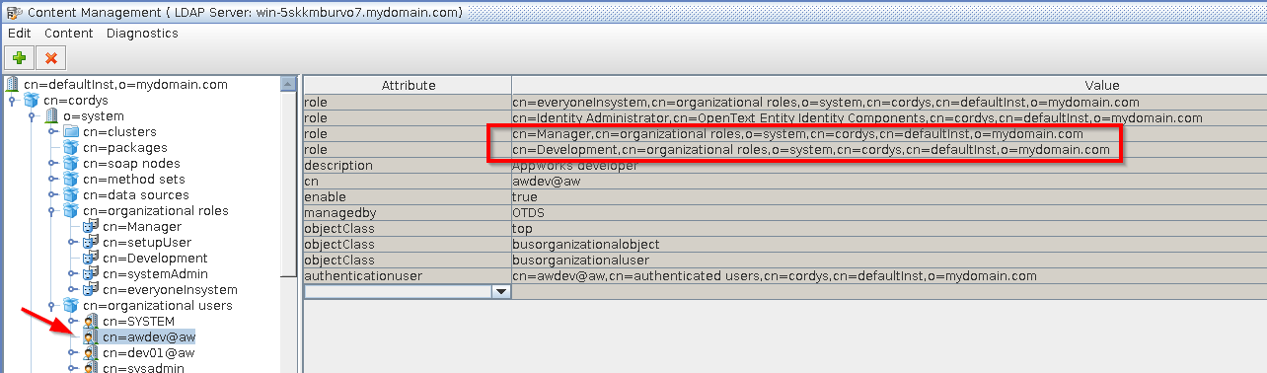Screen dimensions: 1267x373
Task: Click the role mask icon beside cn=systemAdmin
Action: (x=91, y=274)
